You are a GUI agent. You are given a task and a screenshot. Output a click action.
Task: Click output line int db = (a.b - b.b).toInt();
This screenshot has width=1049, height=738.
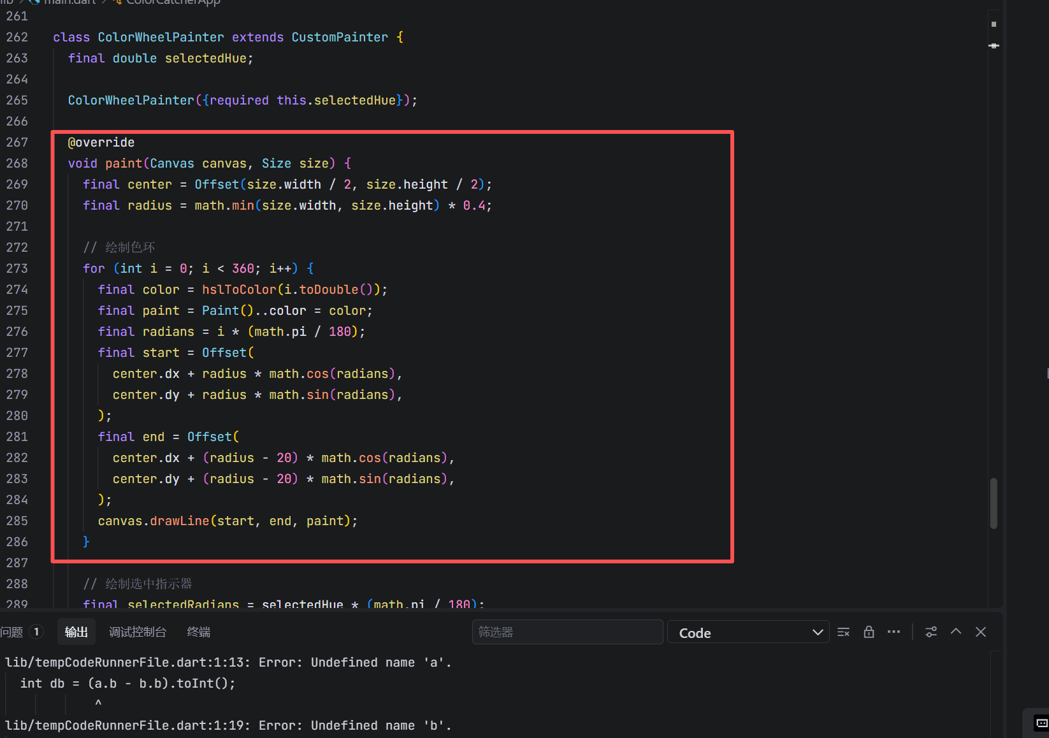click(x=127, y=683)
